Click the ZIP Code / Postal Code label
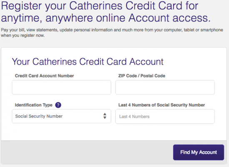229x167 pixels. point(142,76)
